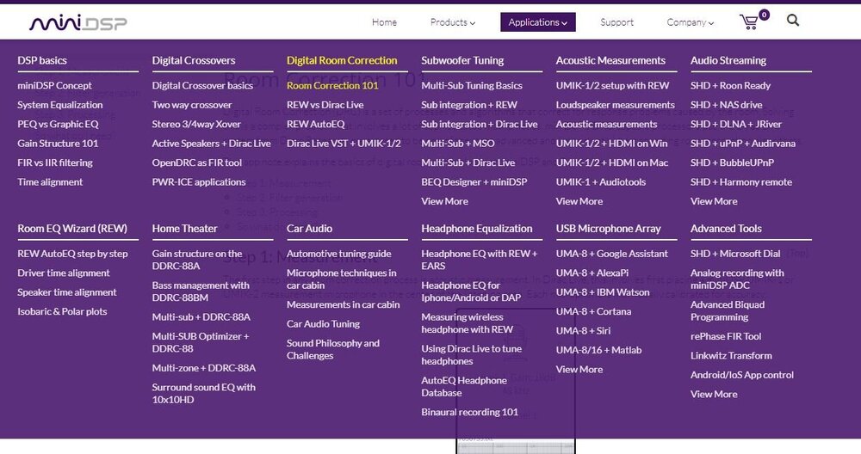This screenshot has height=454, width=861.
Task: Expand the Products dropdown menu
Action: click(x=452, y=22)
